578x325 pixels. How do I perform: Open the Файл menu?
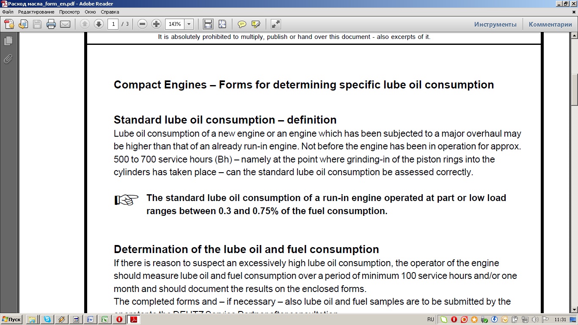8,12
